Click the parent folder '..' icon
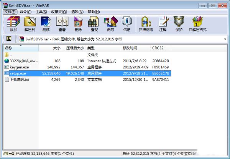The image size is (230, 159). 7,55
